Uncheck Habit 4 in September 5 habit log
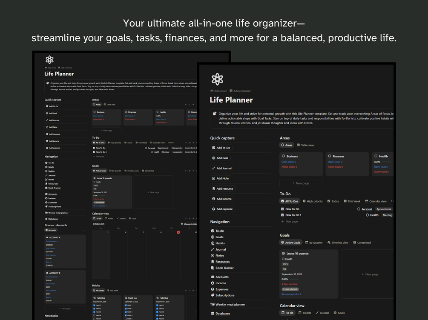 [x=126, y=315]
